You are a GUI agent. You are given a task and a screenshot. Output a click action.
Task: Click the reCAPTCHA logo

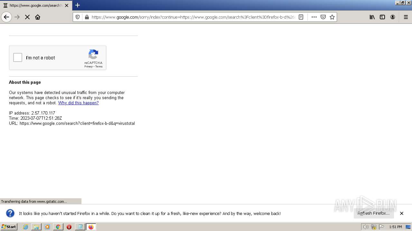tap(93, 55)
